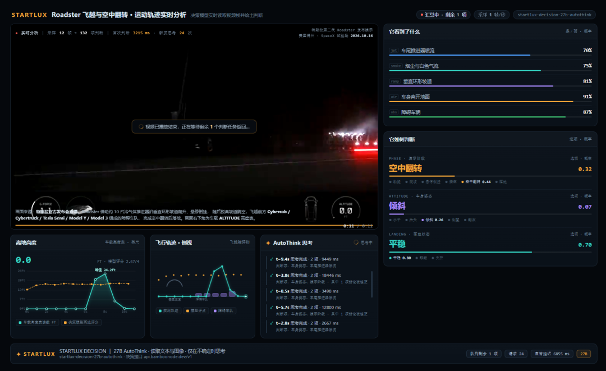Click the jet tag beside 车尾推进器喷流

(x=394, y=51)
